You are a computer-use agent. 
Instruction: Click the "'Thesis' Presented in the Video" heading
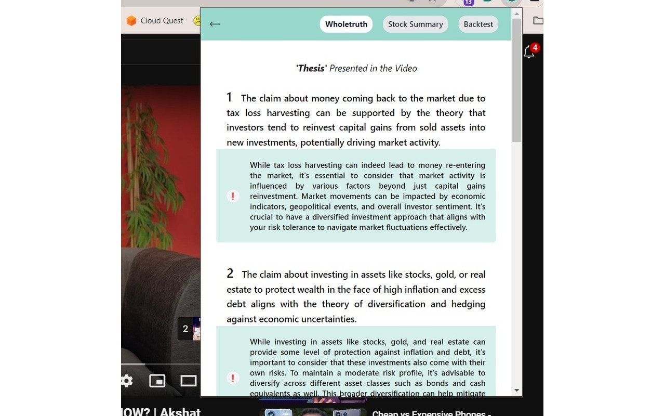pos(356,68)
